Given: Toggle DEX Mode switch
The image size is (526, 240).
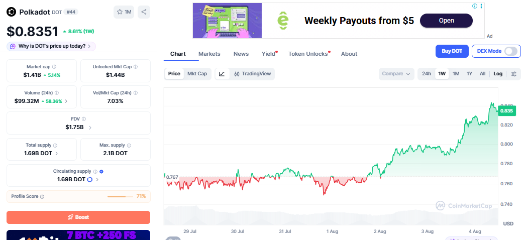Looking at the screenshot, I should coord(511,51).
